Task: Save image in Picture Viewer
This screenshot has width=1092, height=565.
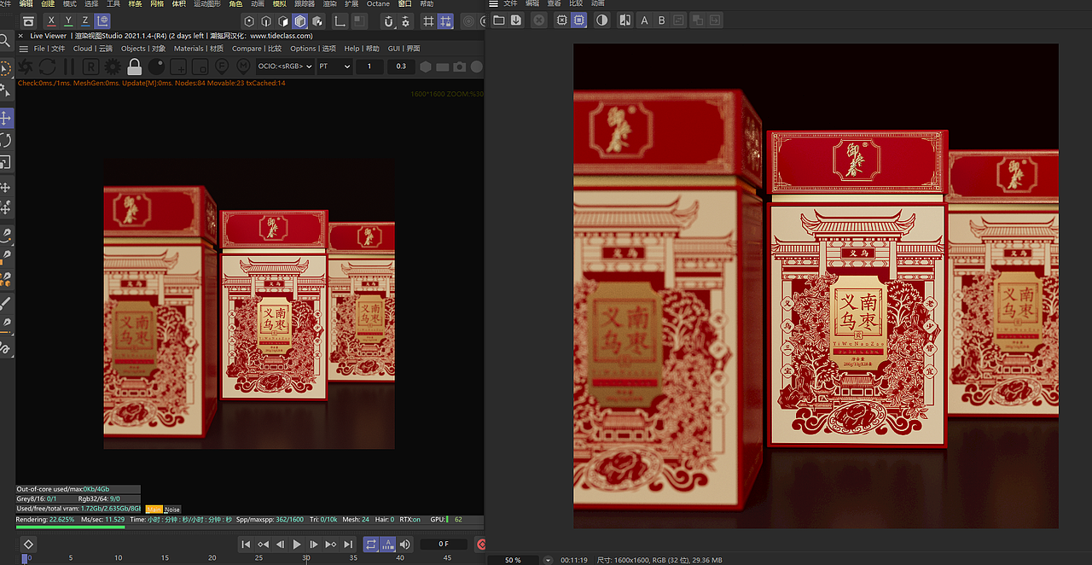Action: point(516,20)
